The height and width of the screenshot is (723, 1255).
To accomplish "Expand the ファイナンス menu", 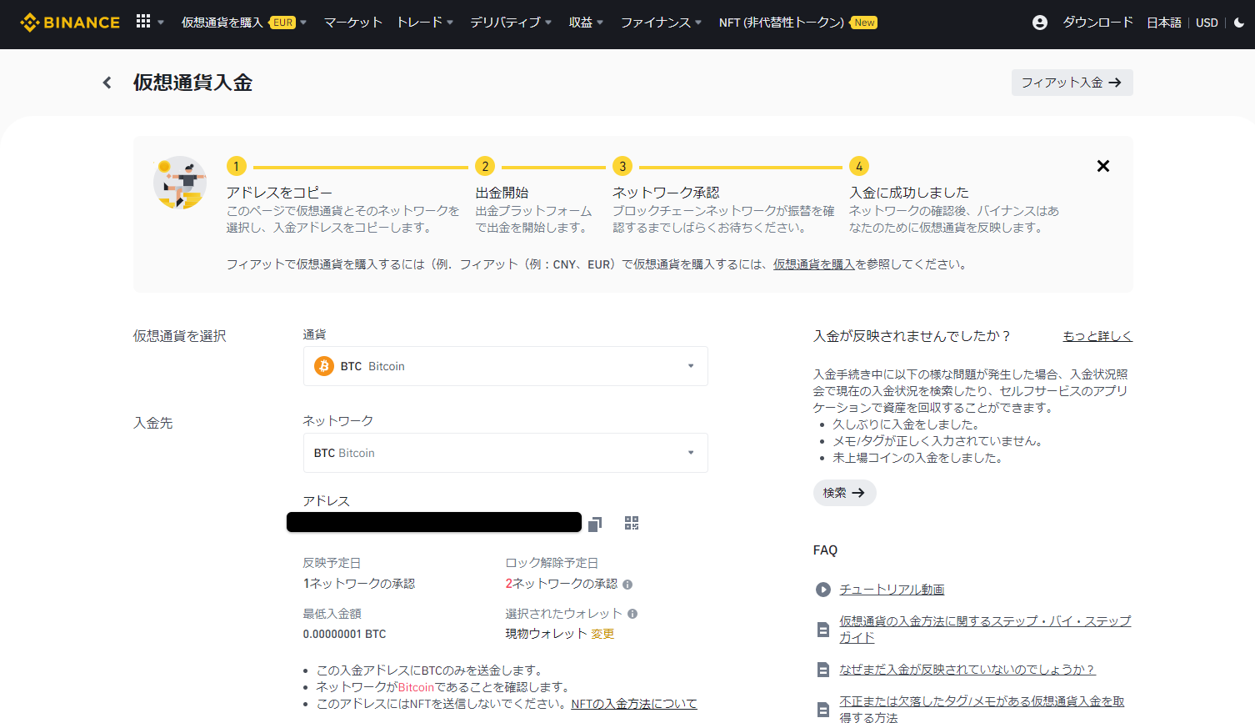I will coord(661,23).
